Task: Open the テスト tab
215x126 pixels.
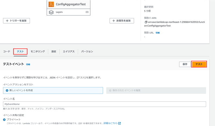Action: 20,51
